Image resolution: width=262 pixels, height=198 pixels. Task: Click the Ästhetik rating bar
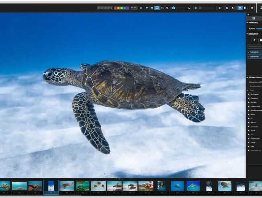259,29
